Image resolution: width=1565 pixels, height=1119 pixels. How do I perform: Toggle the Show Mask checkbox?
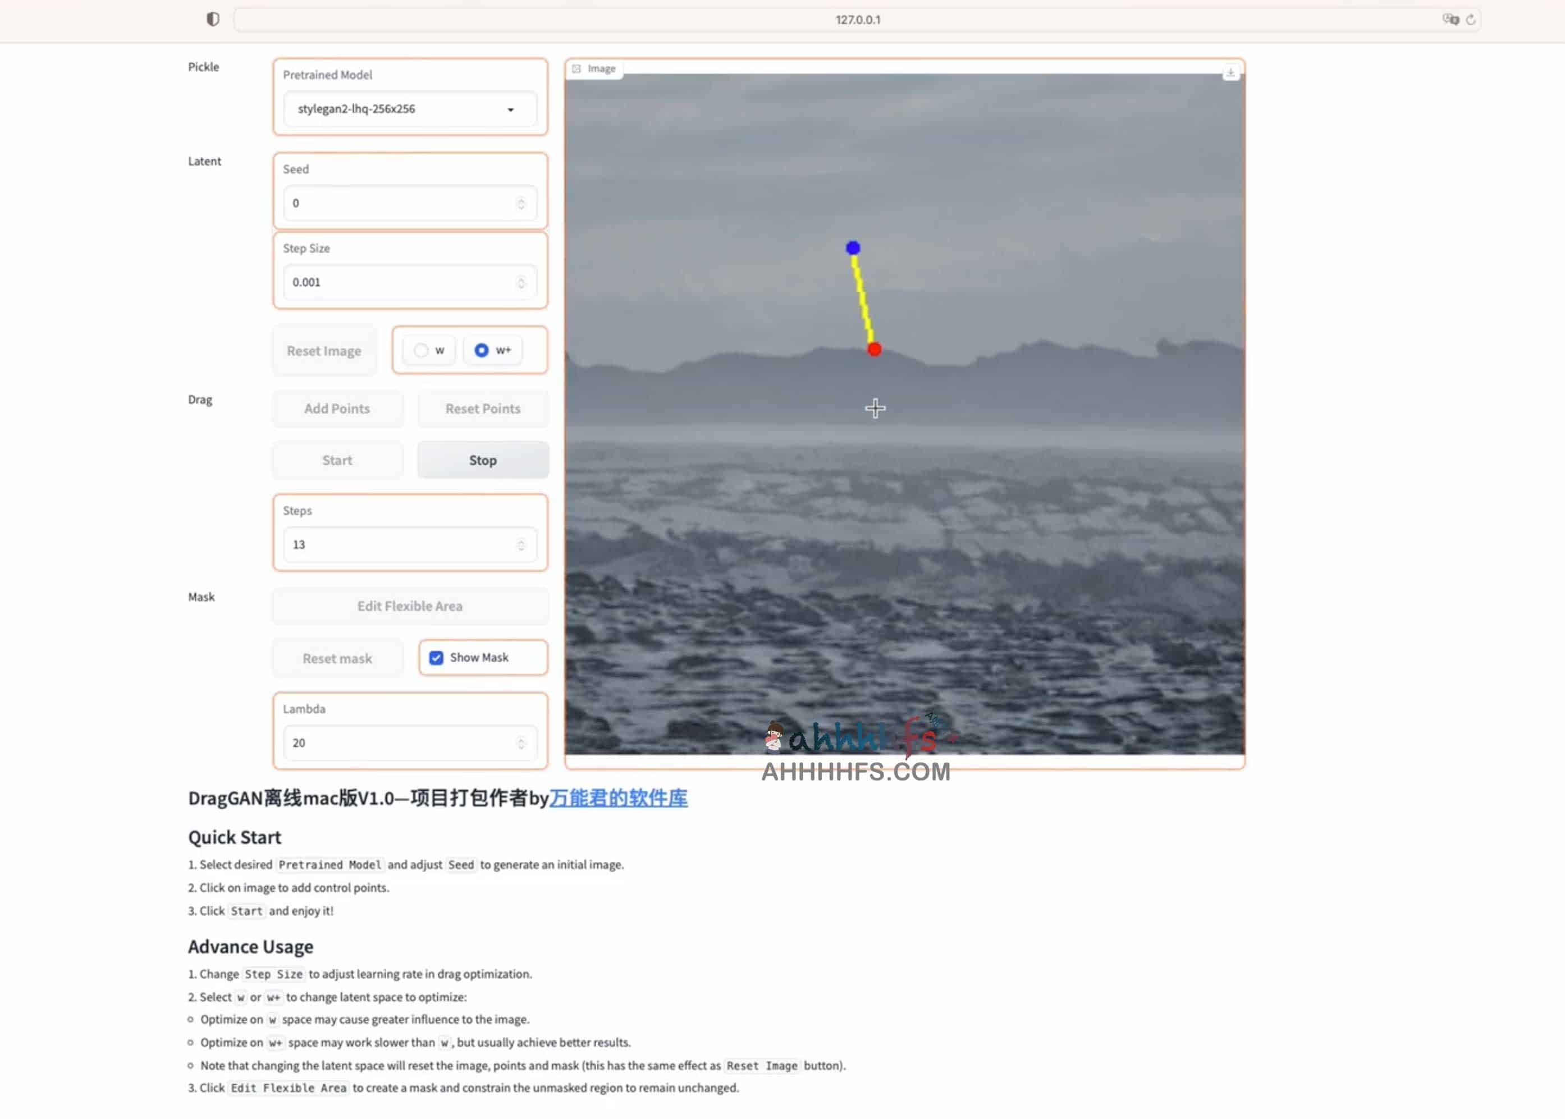(436, 657)
